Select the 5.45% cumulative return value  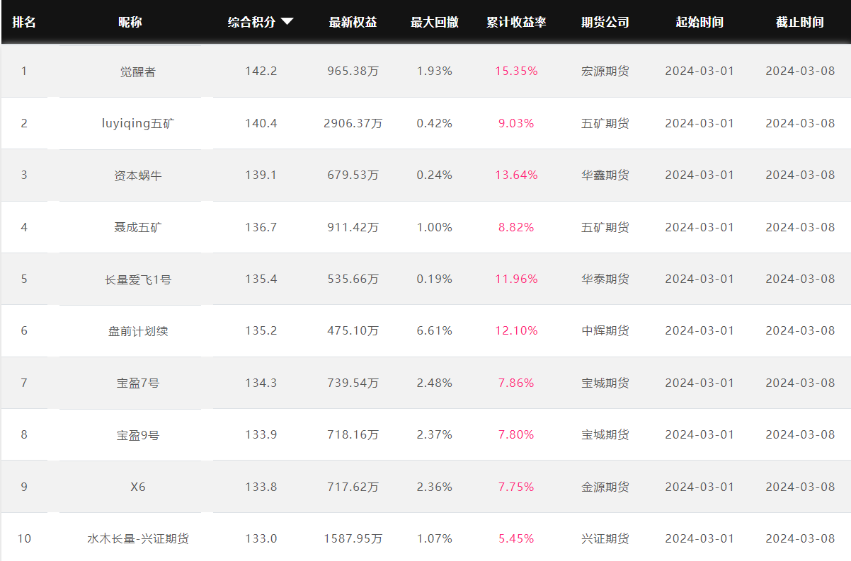point(516,538)
